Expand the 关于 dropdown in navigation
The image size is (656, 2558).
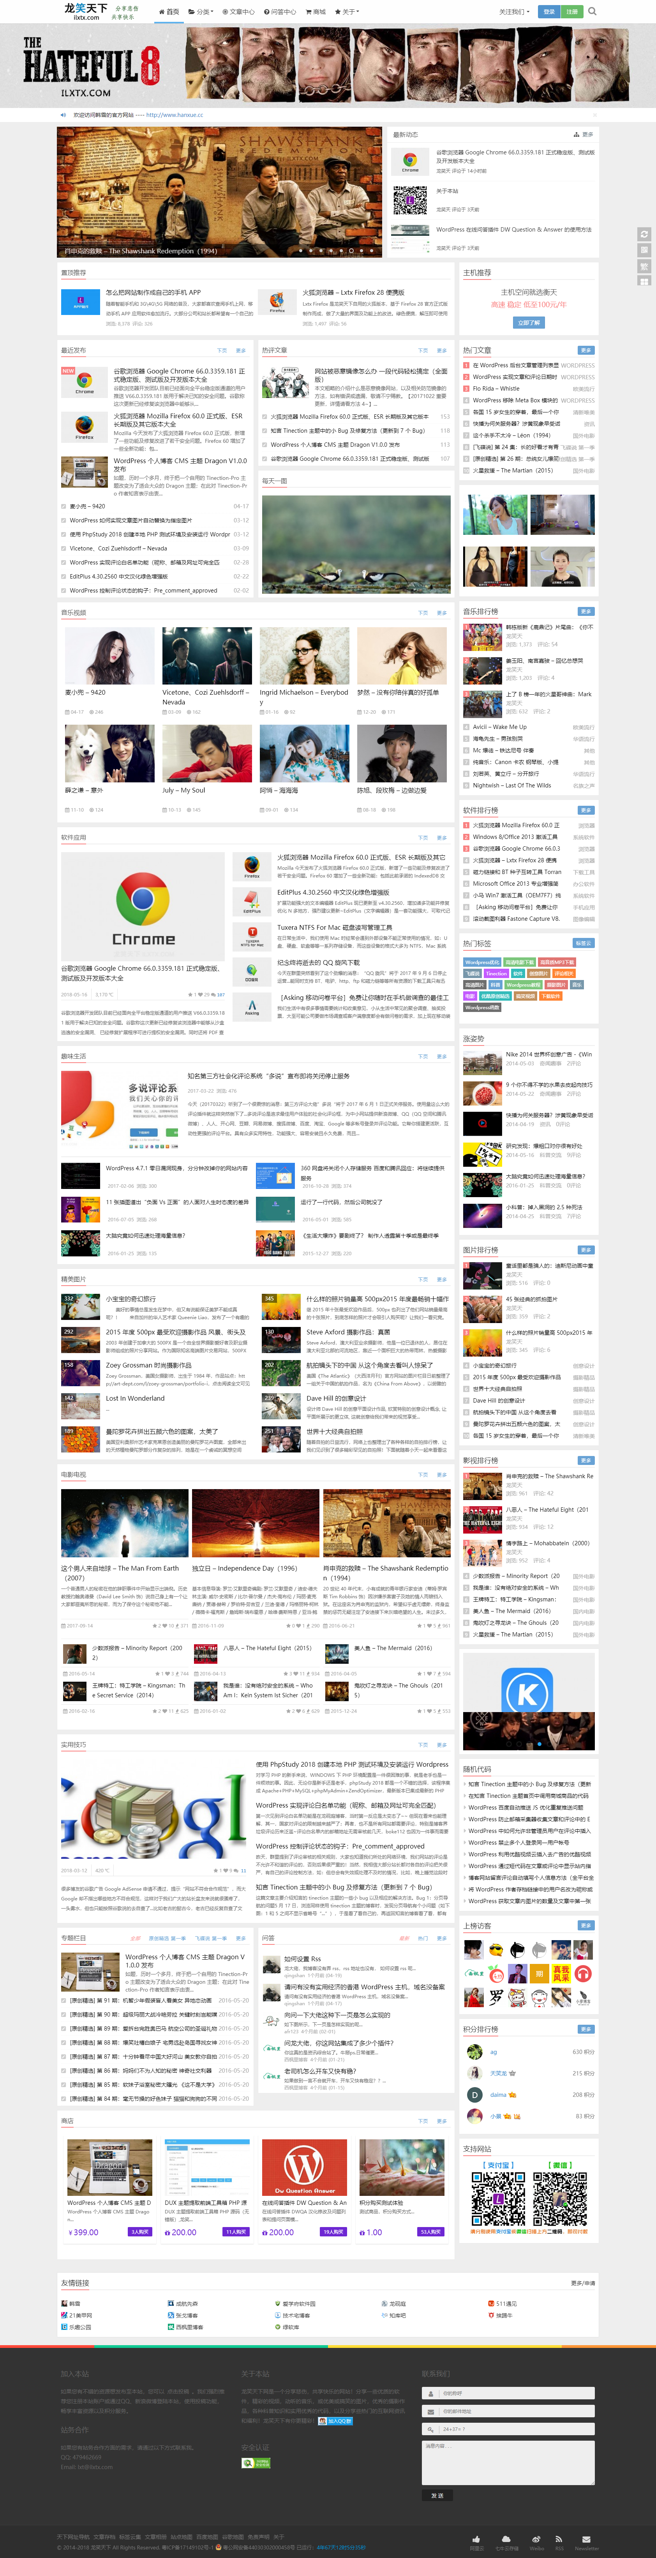[x=347, y=12]
